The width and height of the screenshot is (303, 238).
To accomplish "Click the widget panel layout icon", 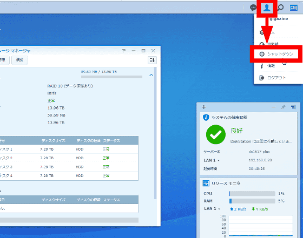I will point(293,107).
